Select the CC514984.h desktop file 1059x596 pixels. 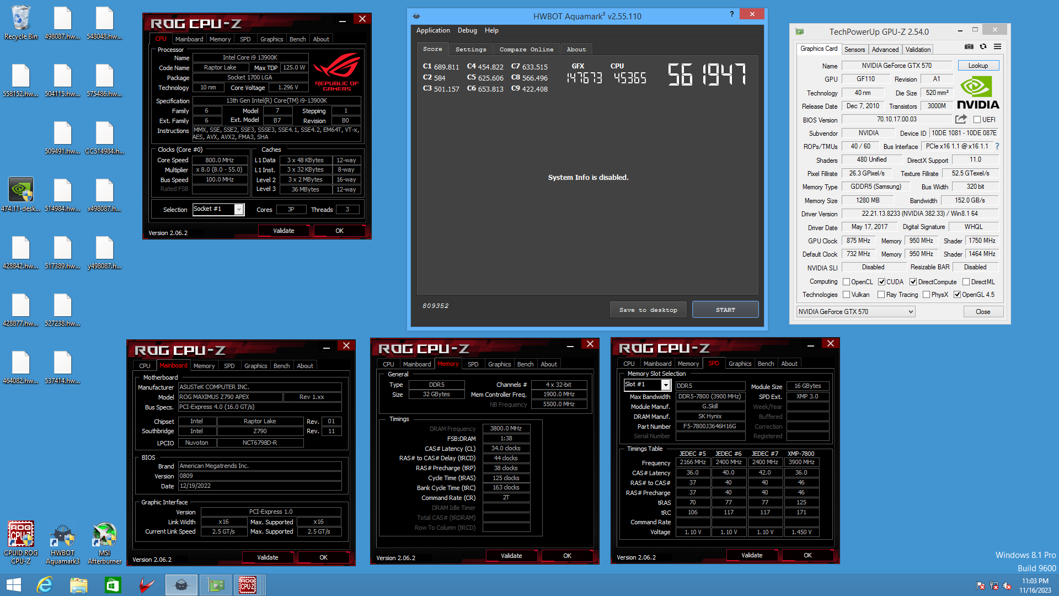coord(104,138)
